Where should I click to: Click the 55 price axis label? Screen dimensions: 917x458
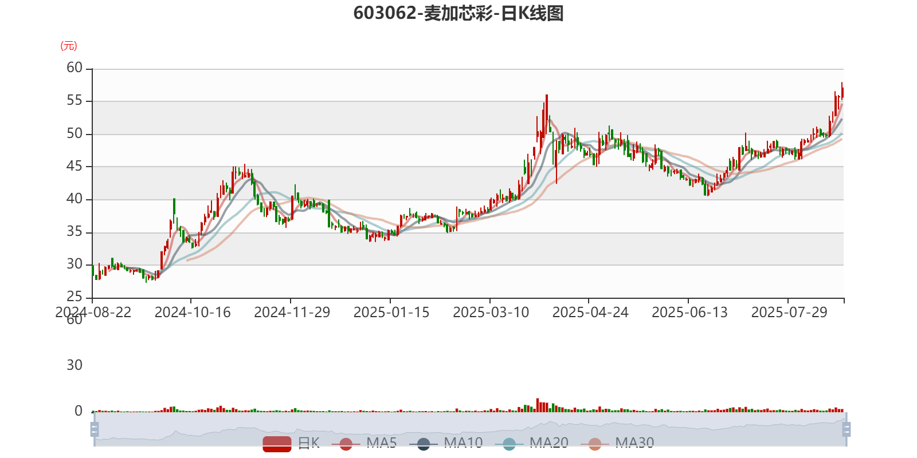coord(75,101)
